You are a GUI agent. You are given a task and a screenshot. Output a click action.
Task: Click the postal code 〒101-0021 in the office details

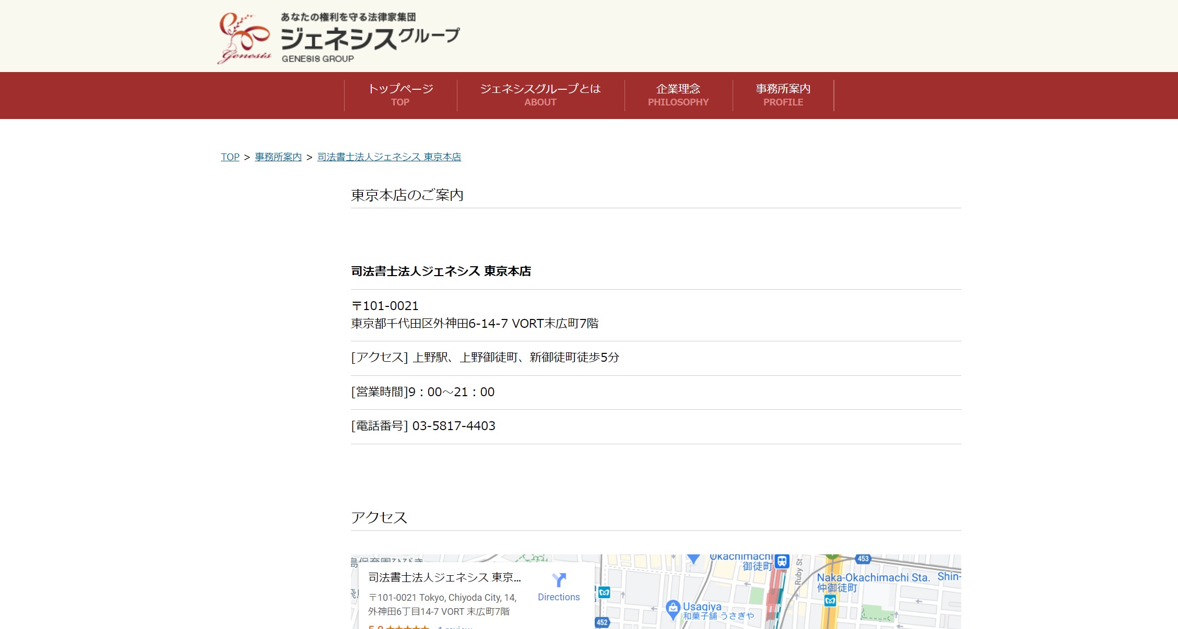click(x=385, y=306)
